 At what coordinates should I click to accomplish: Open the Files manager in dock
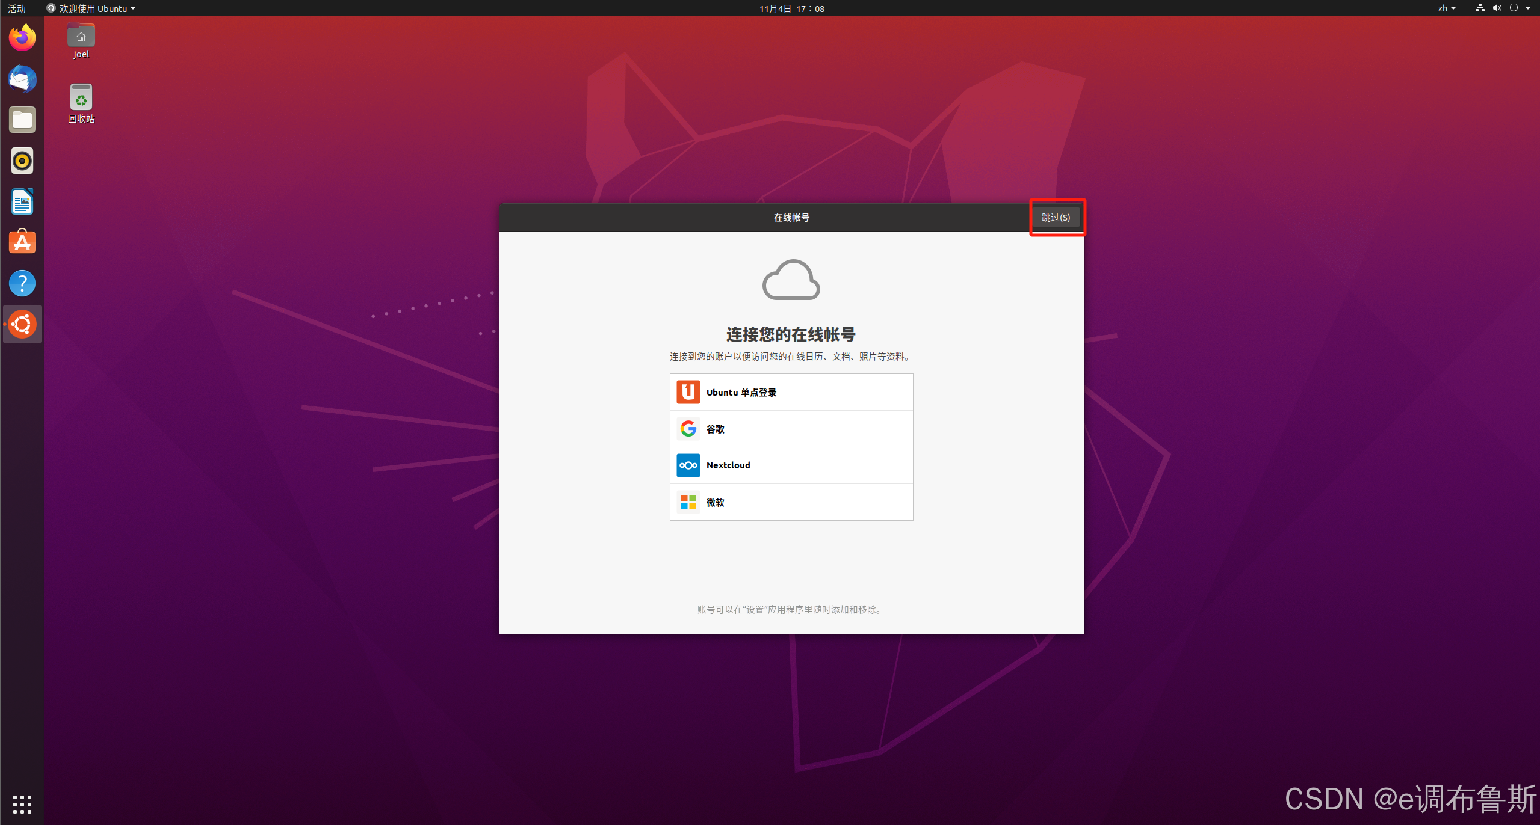click(22, 120)
